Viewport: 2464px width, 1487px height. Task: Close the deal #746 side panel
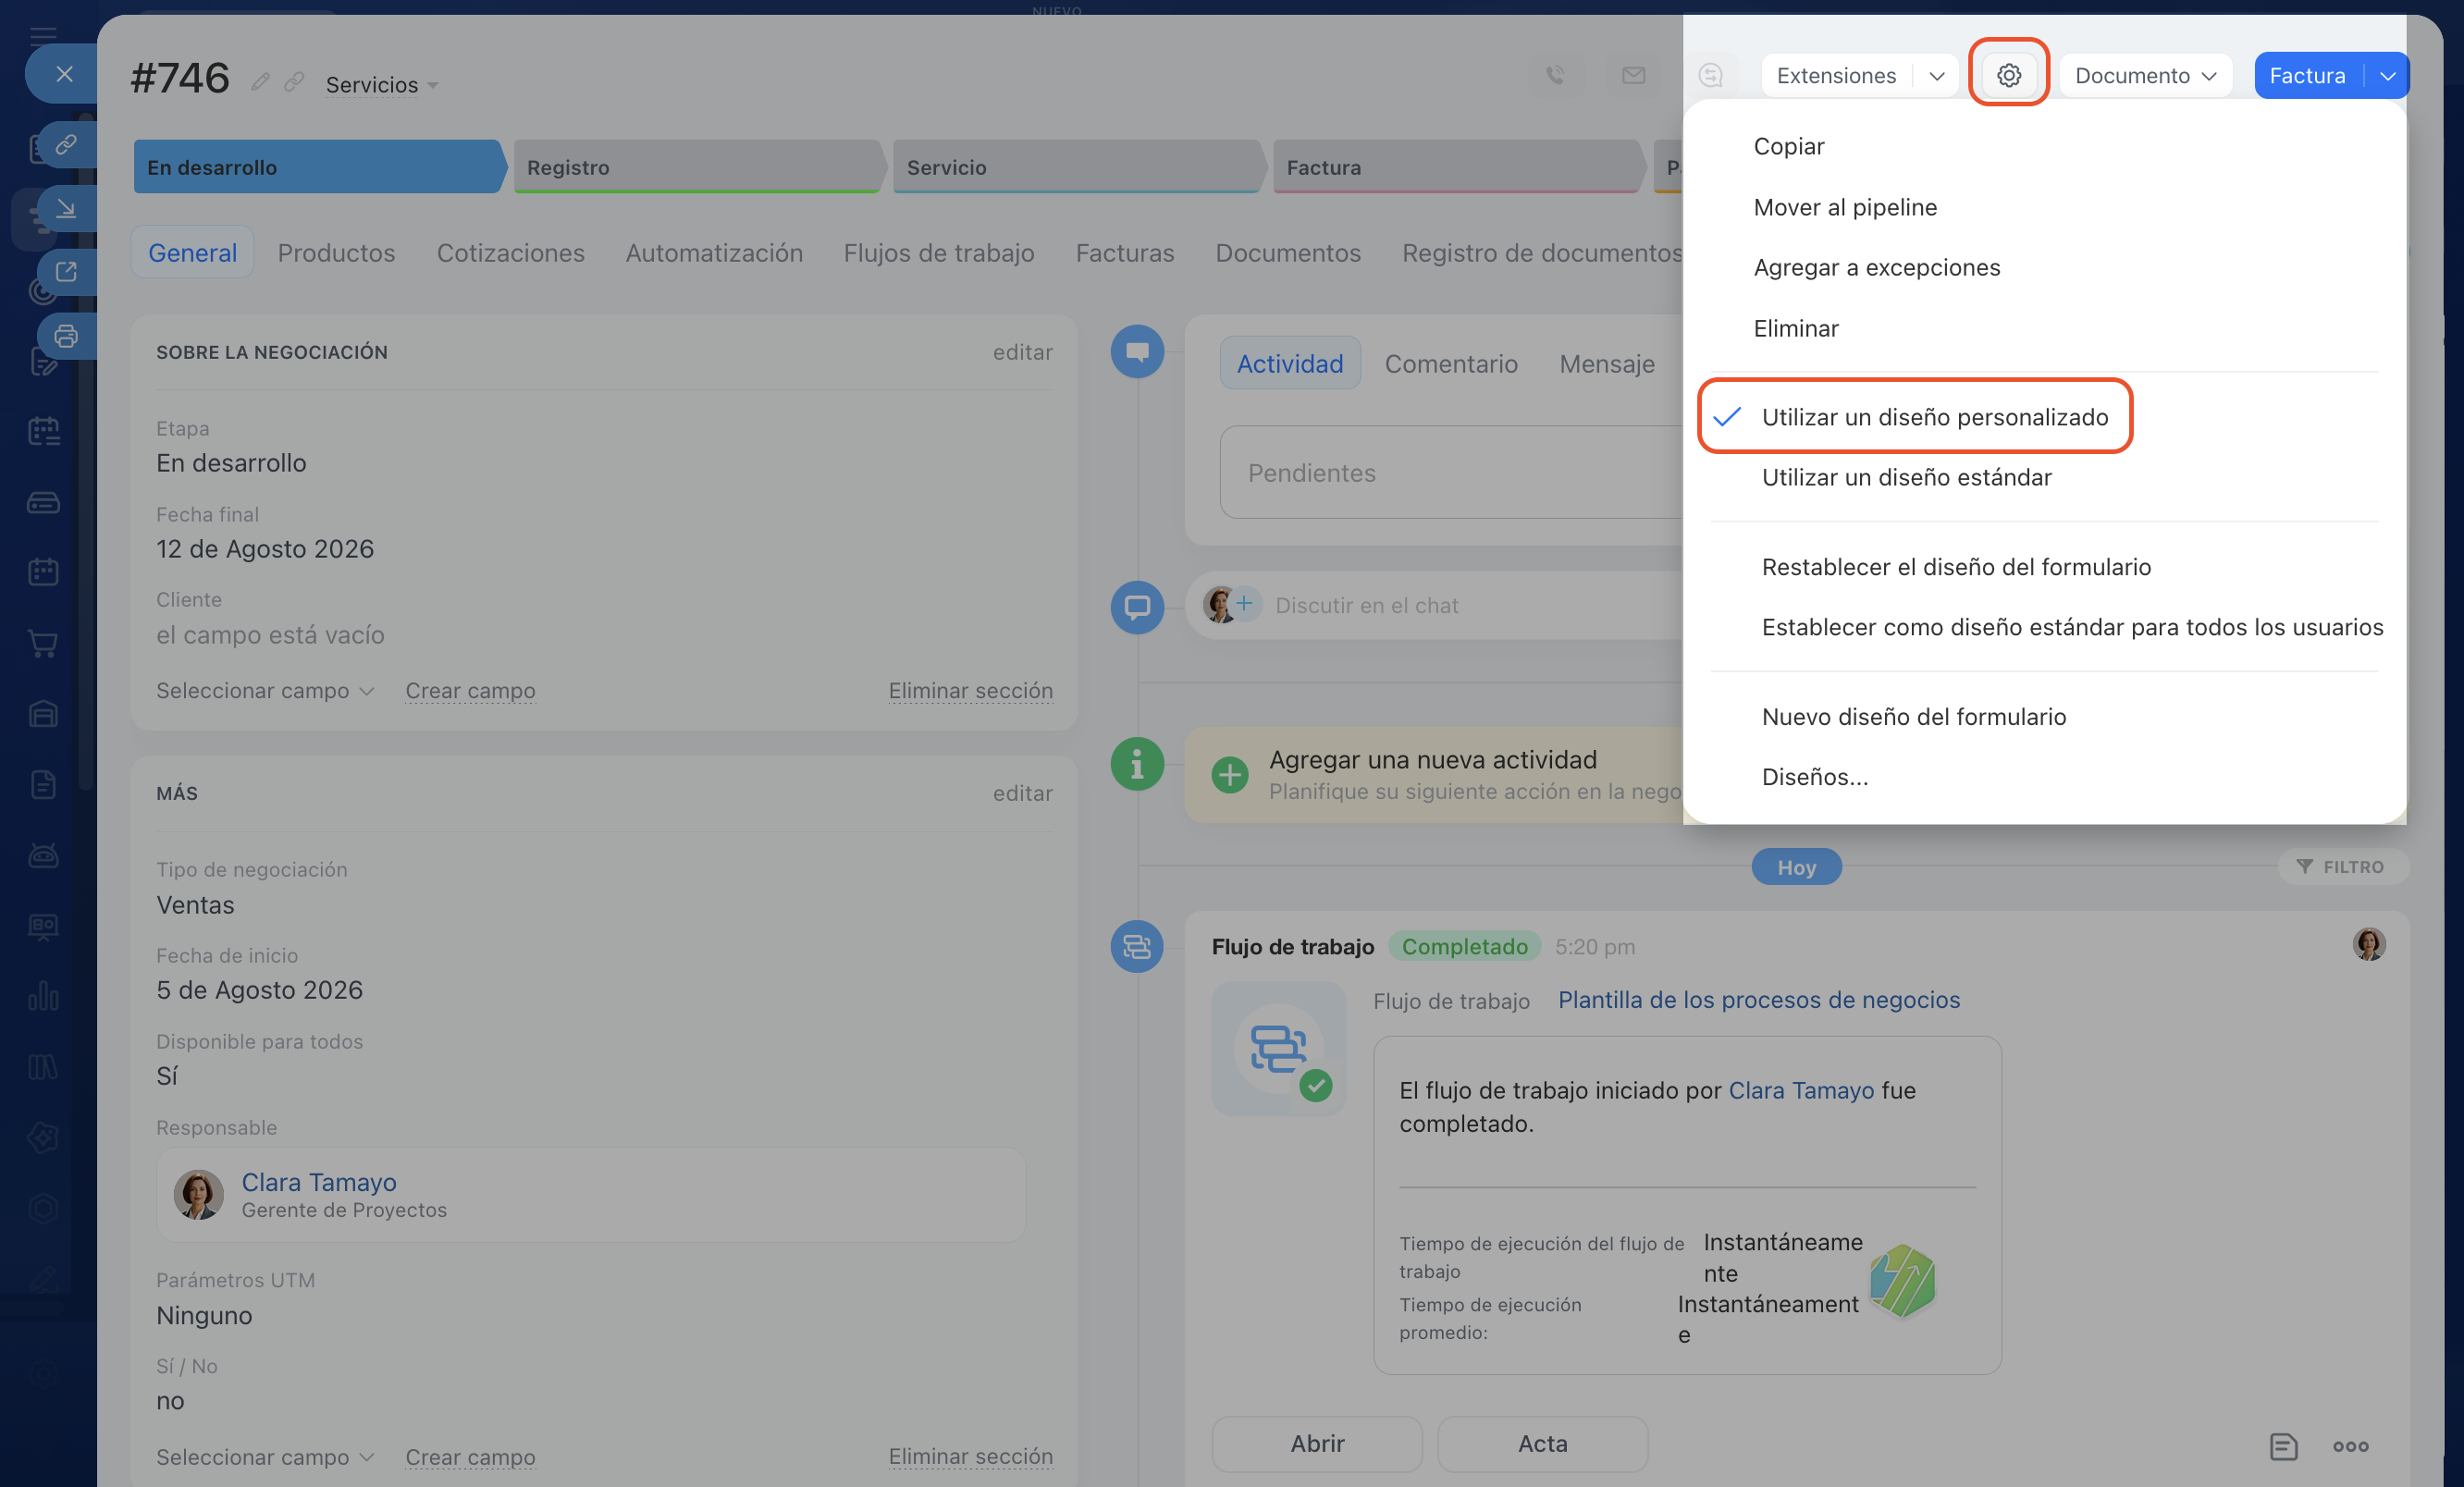(x=64, y=74)
